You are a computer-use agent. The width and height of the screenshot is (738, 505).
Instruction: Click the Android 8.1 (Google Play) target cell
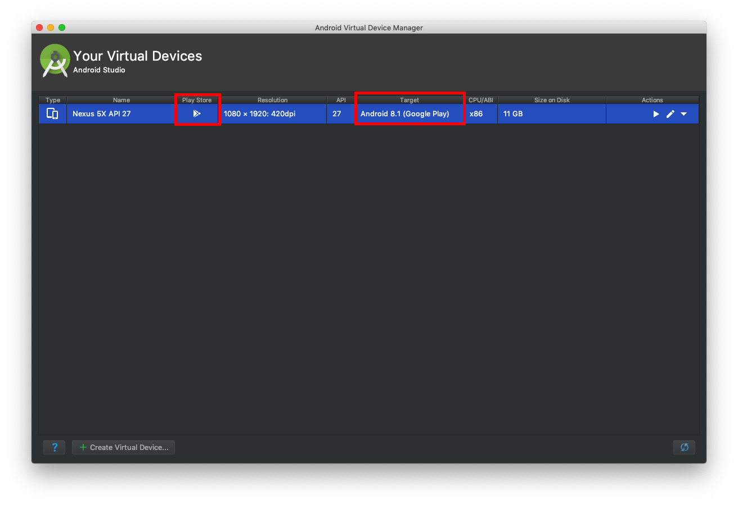pos(404,114)
